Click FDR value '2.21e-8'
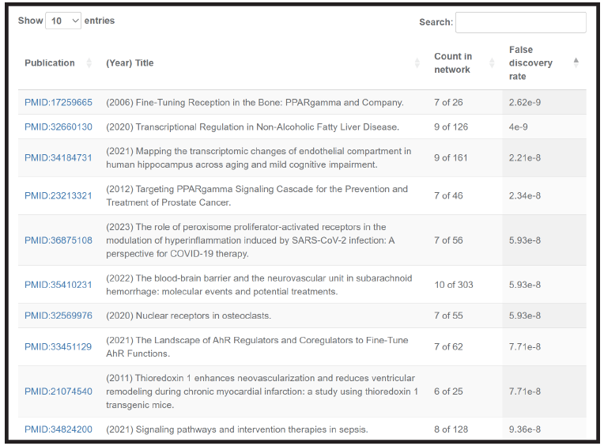The height and width of the screenshot is (446, 604). (525, 157)
